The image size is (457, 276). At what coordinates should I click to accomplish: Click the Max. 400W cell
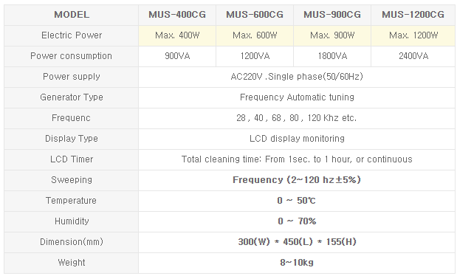pyautogui.click(x=177, y=35)
